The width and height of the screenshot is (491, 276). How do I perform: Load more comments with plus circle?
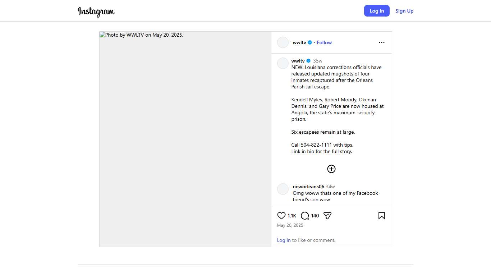point(331,169)
